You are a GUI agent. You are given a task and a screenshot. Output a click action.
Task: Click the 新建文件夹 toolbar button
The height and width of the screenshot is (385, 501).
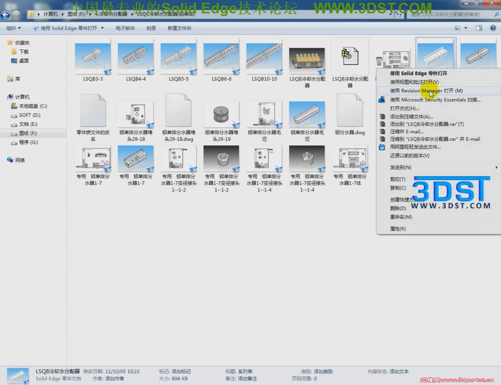tap(179, 28)
